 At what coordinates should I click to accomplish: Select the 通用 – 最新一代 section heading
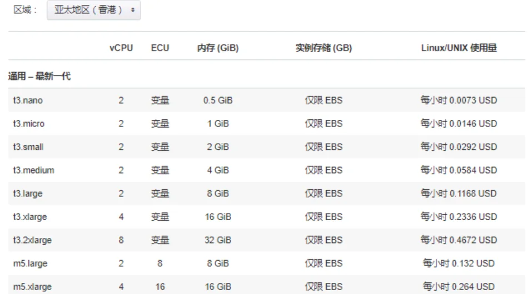39,76
